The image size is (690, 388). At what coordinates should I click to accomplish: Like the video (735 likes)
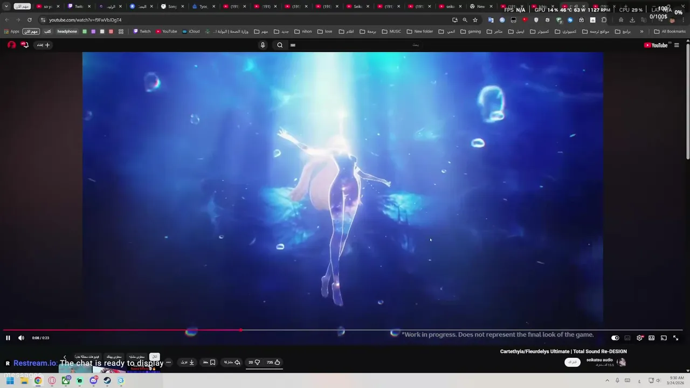pos(273,362)
